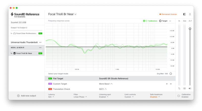
Task: Toggle Calibration Enabled switch
Action: 184,96
